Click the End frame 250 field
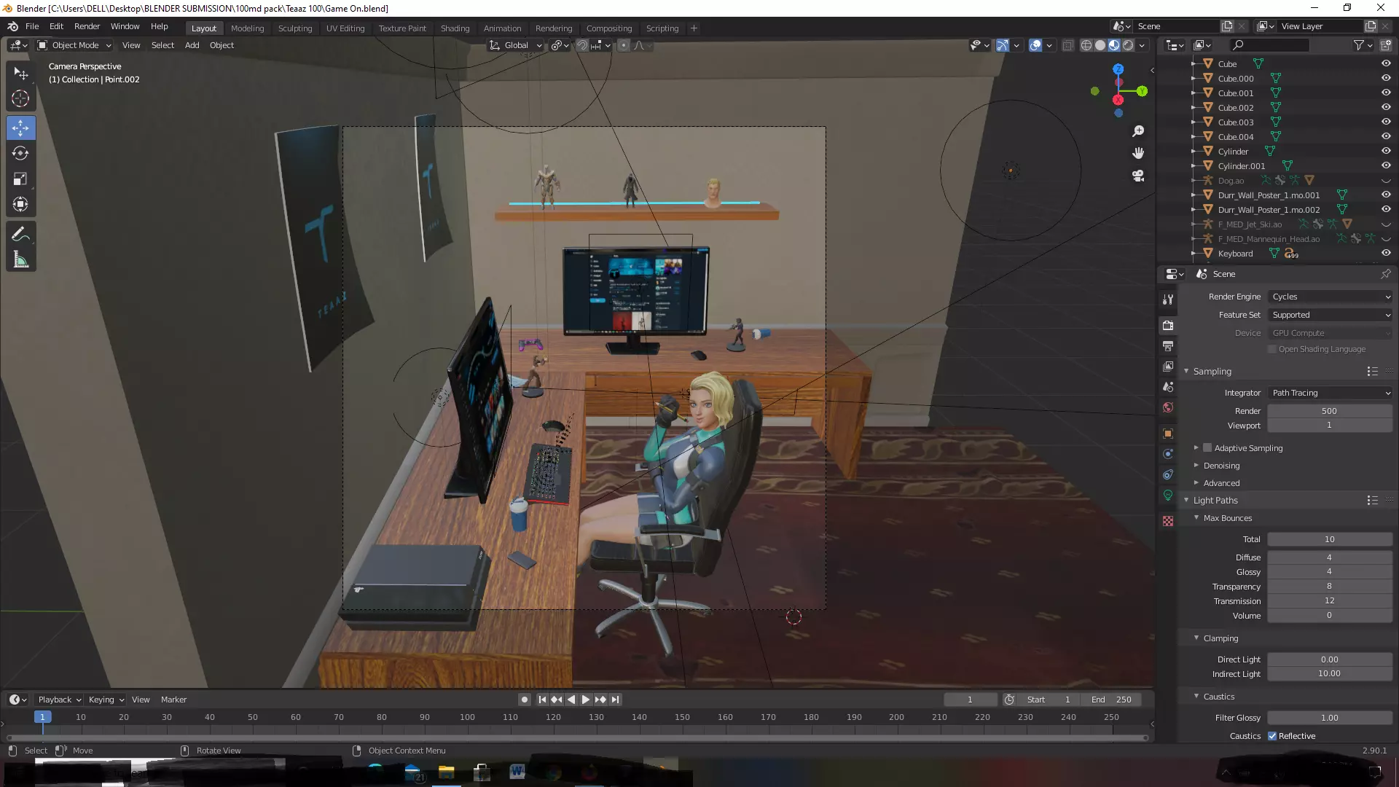This screenshot has width=1399, height=787. [1113, 700]
